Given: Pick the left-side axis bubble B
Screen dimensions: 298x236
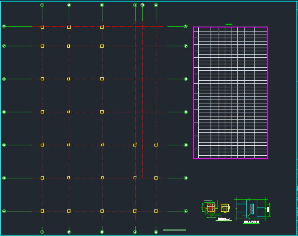Looking at the screenshot, I should point(4,178).
